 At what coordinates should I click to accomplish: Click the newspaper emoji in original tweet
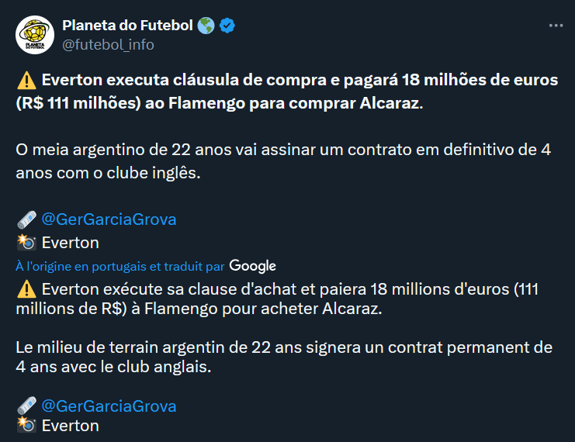(x=26, y=219)
